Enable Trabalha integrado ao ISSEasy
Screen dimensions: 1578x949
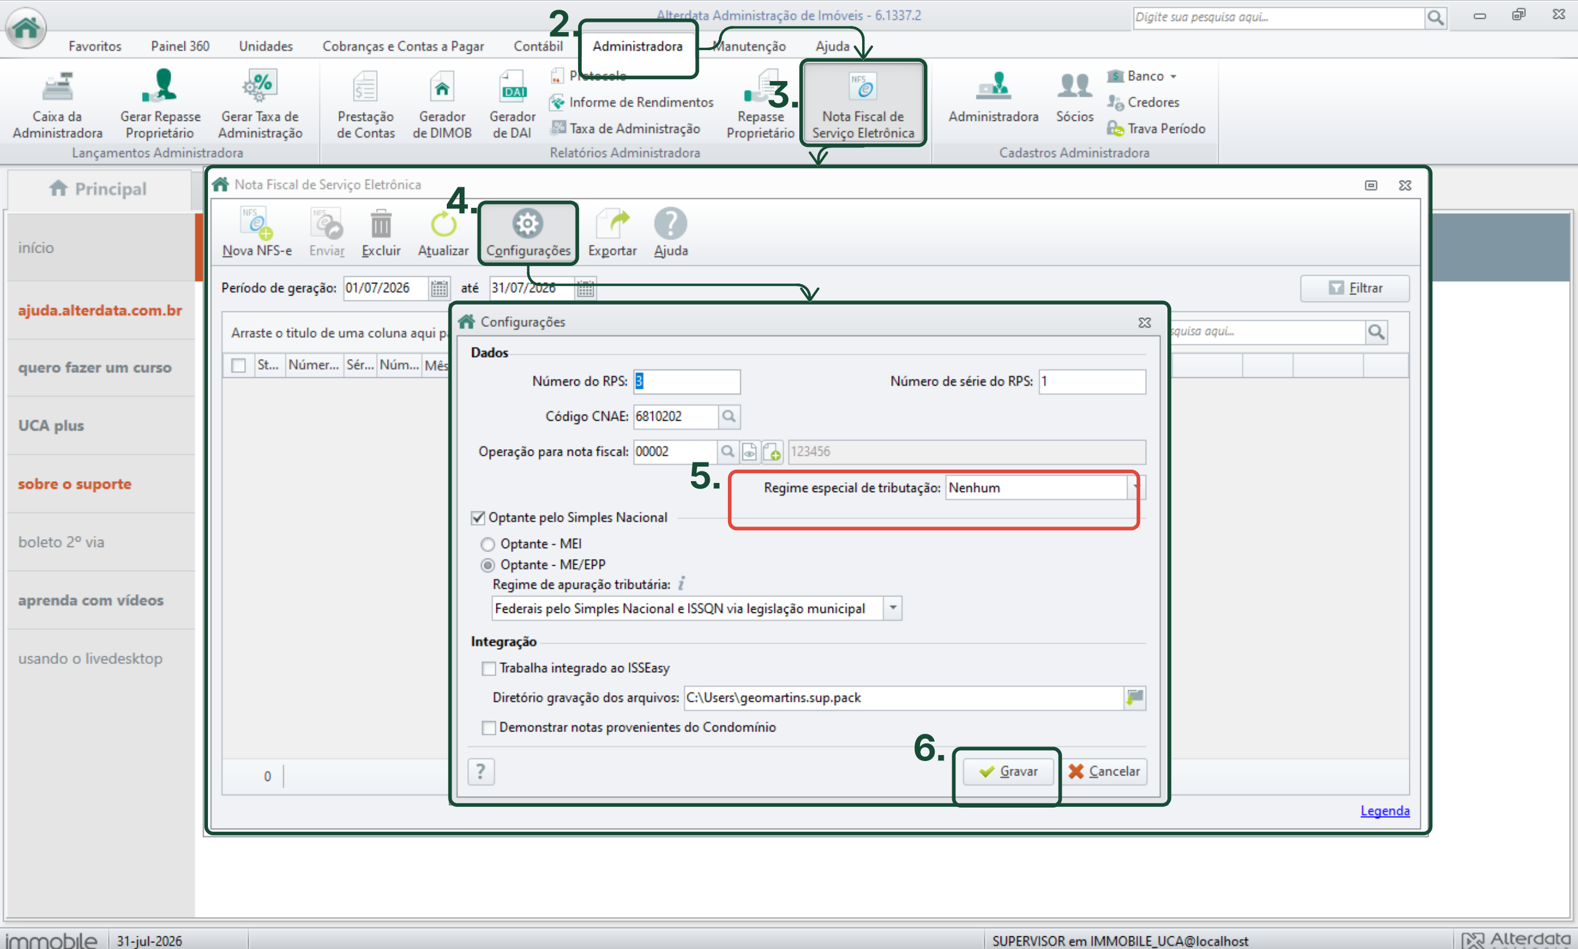point(489,669)
